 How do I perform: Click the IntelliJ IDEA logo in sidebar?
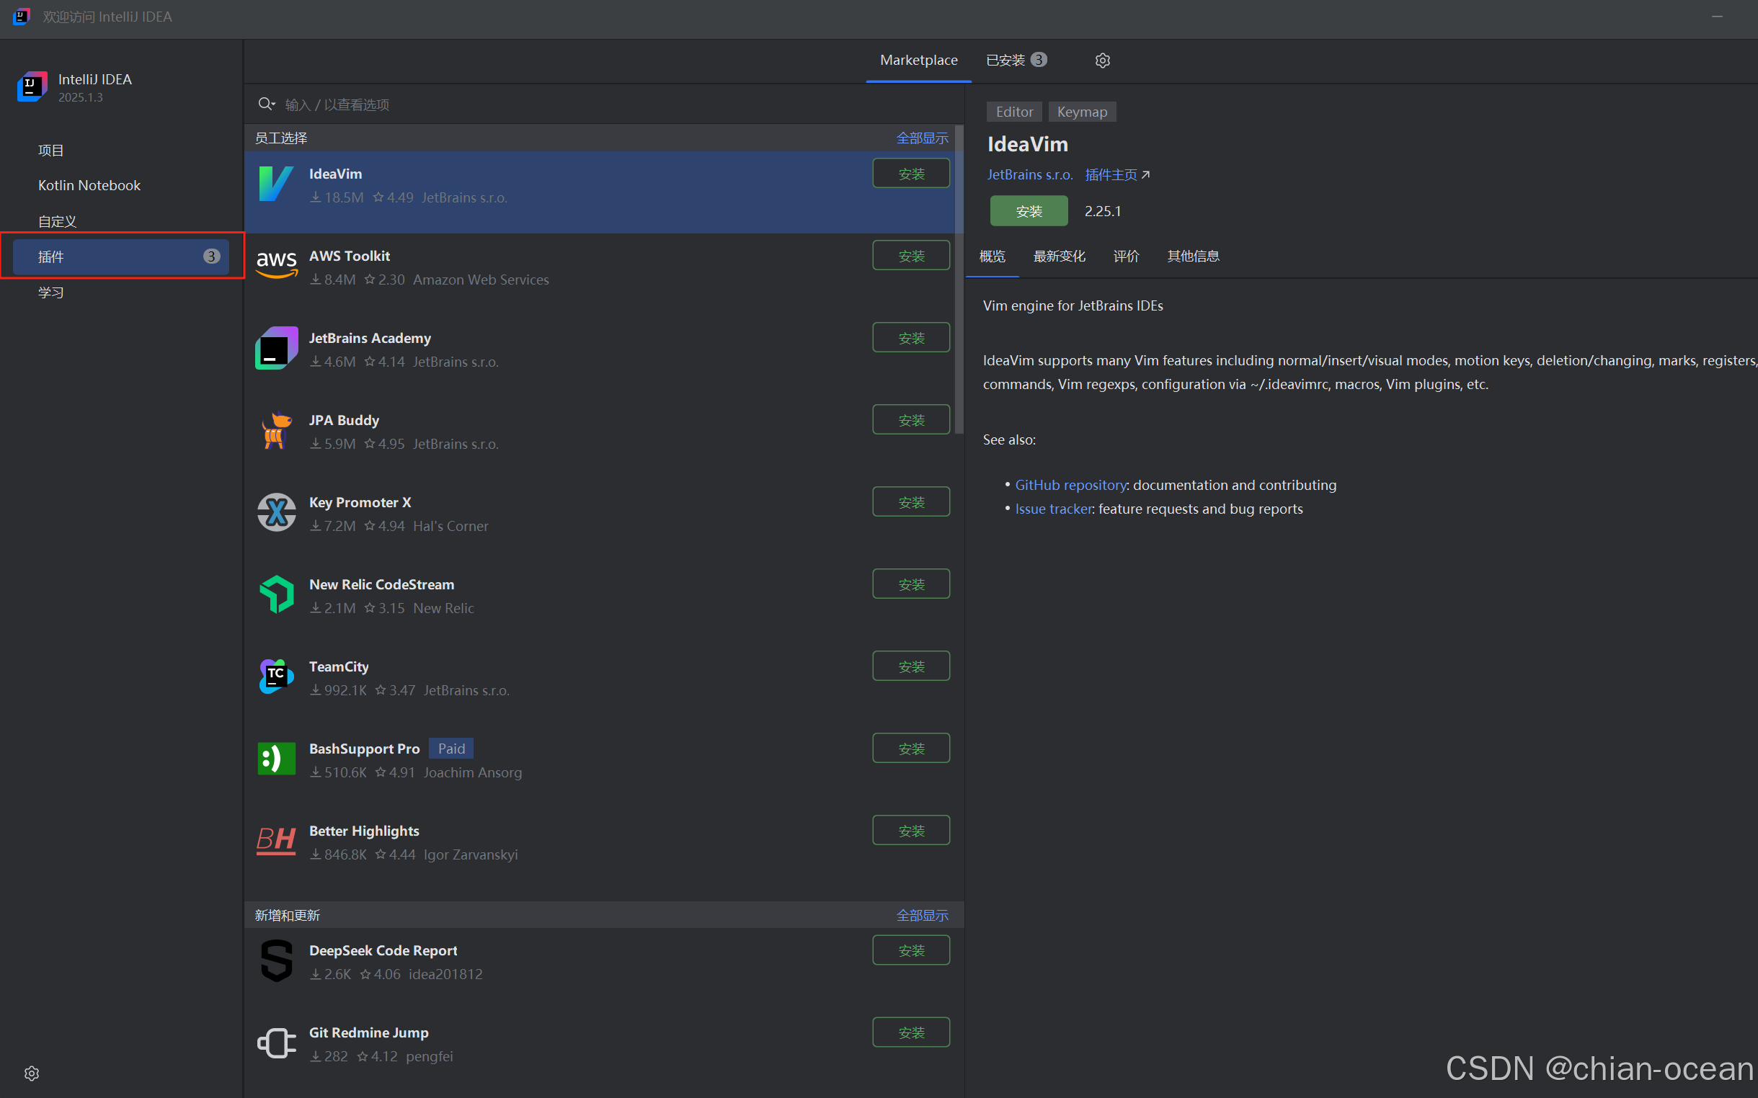point(32,86)
